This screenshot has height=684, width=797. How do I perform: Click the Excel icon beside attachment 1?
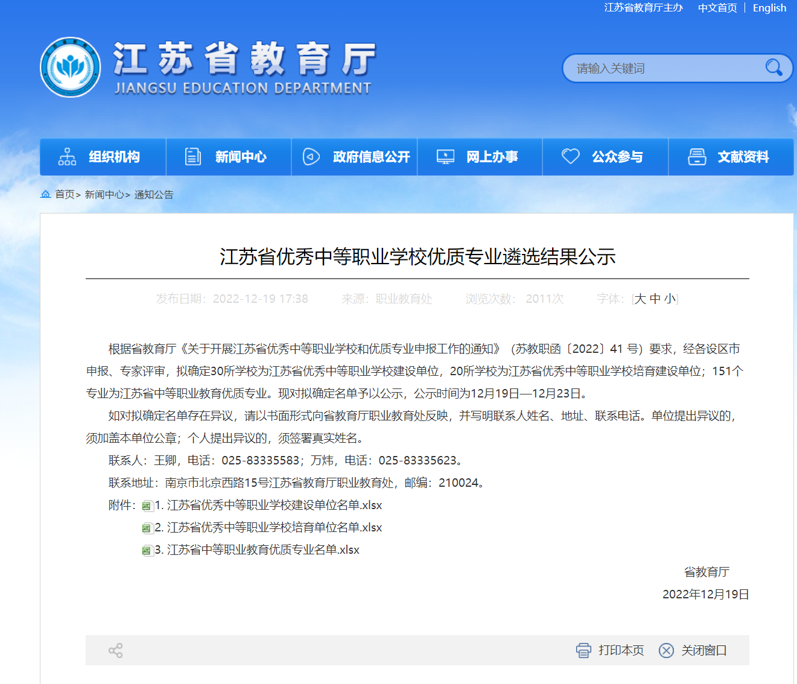[x=147, y=506]
